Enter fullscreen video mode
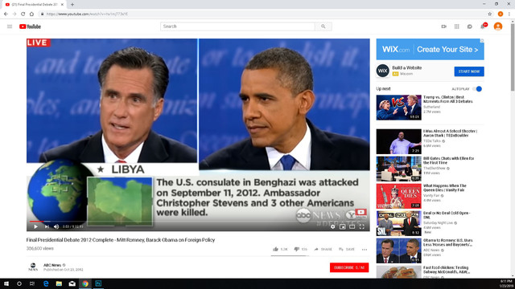 click(x=361, y=226)
